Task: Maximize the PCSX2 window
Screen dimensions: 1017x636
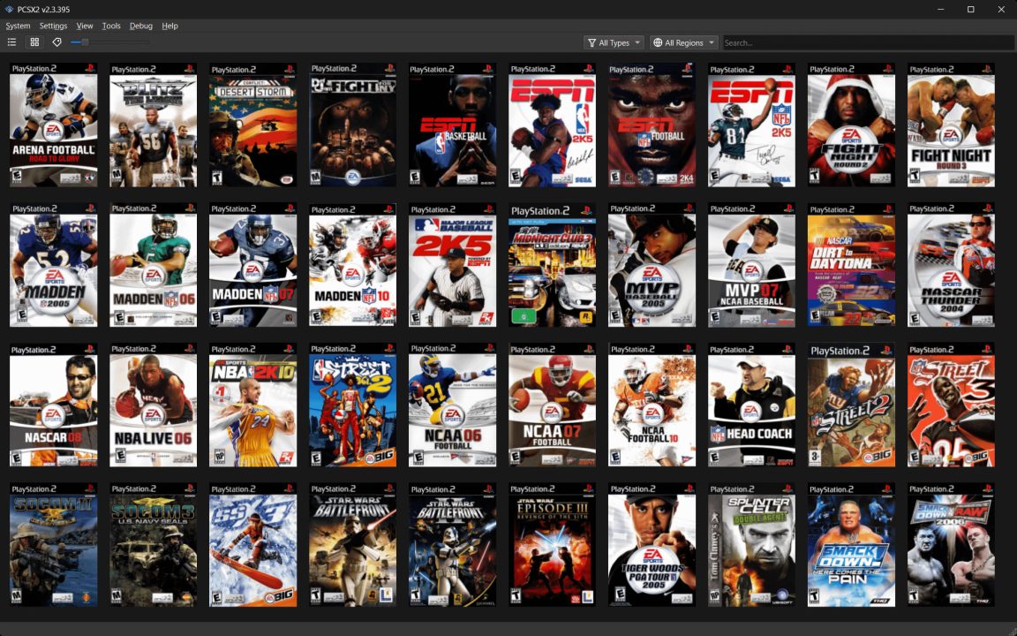Action: pos(971,9)
